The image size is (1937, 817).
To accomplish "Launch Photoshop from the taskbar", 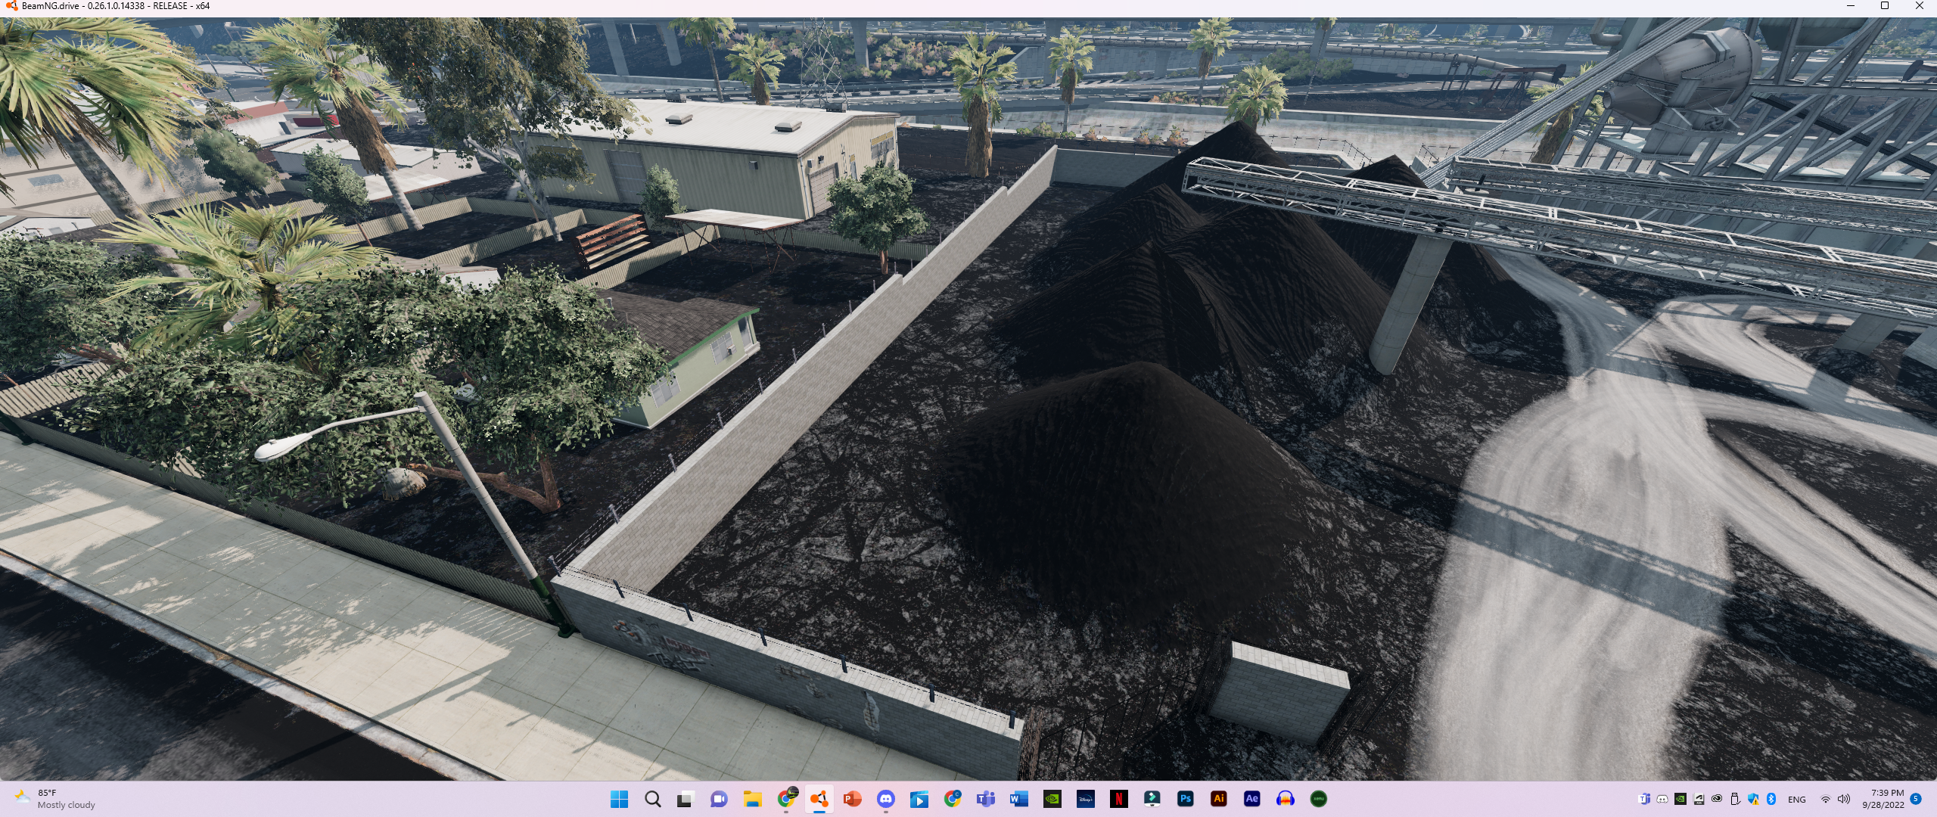I will click(1185, 799).
